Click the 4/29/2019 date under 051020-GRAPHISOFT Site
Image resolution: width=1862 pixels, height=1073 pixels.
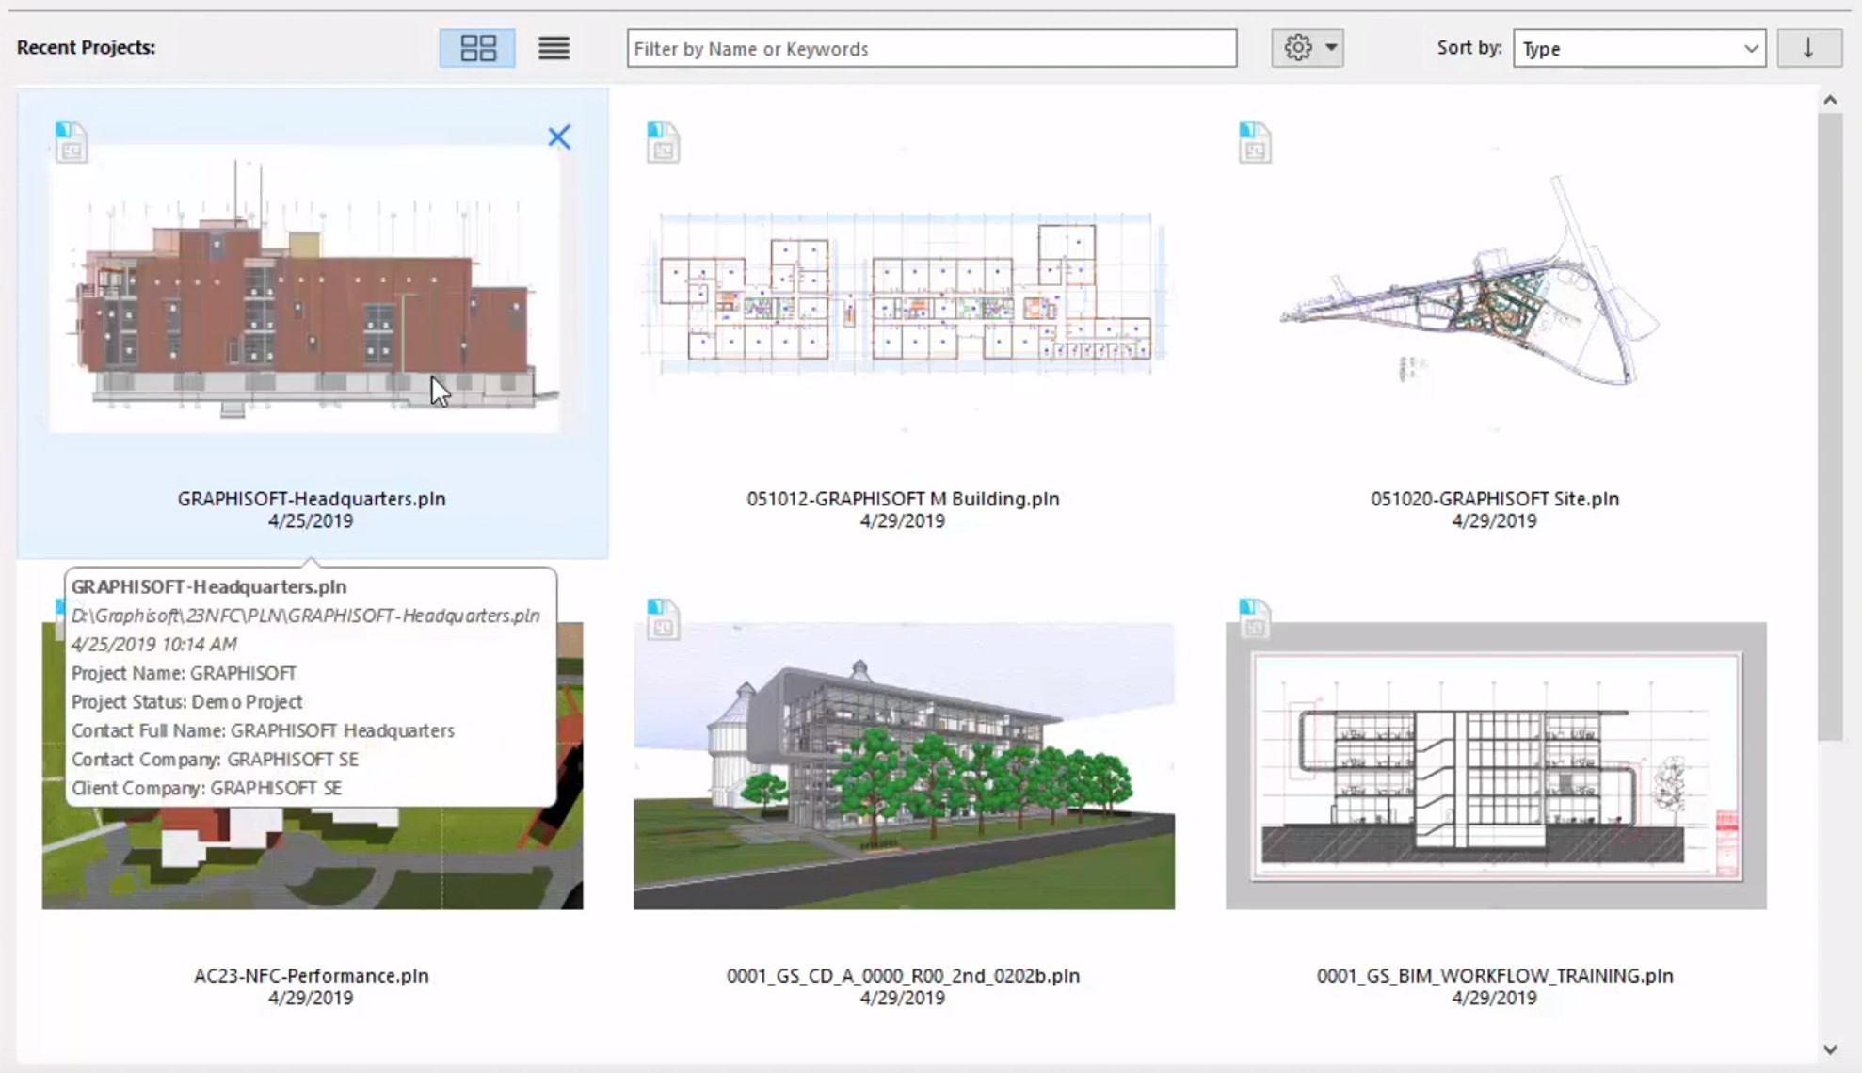point(1494,521)
